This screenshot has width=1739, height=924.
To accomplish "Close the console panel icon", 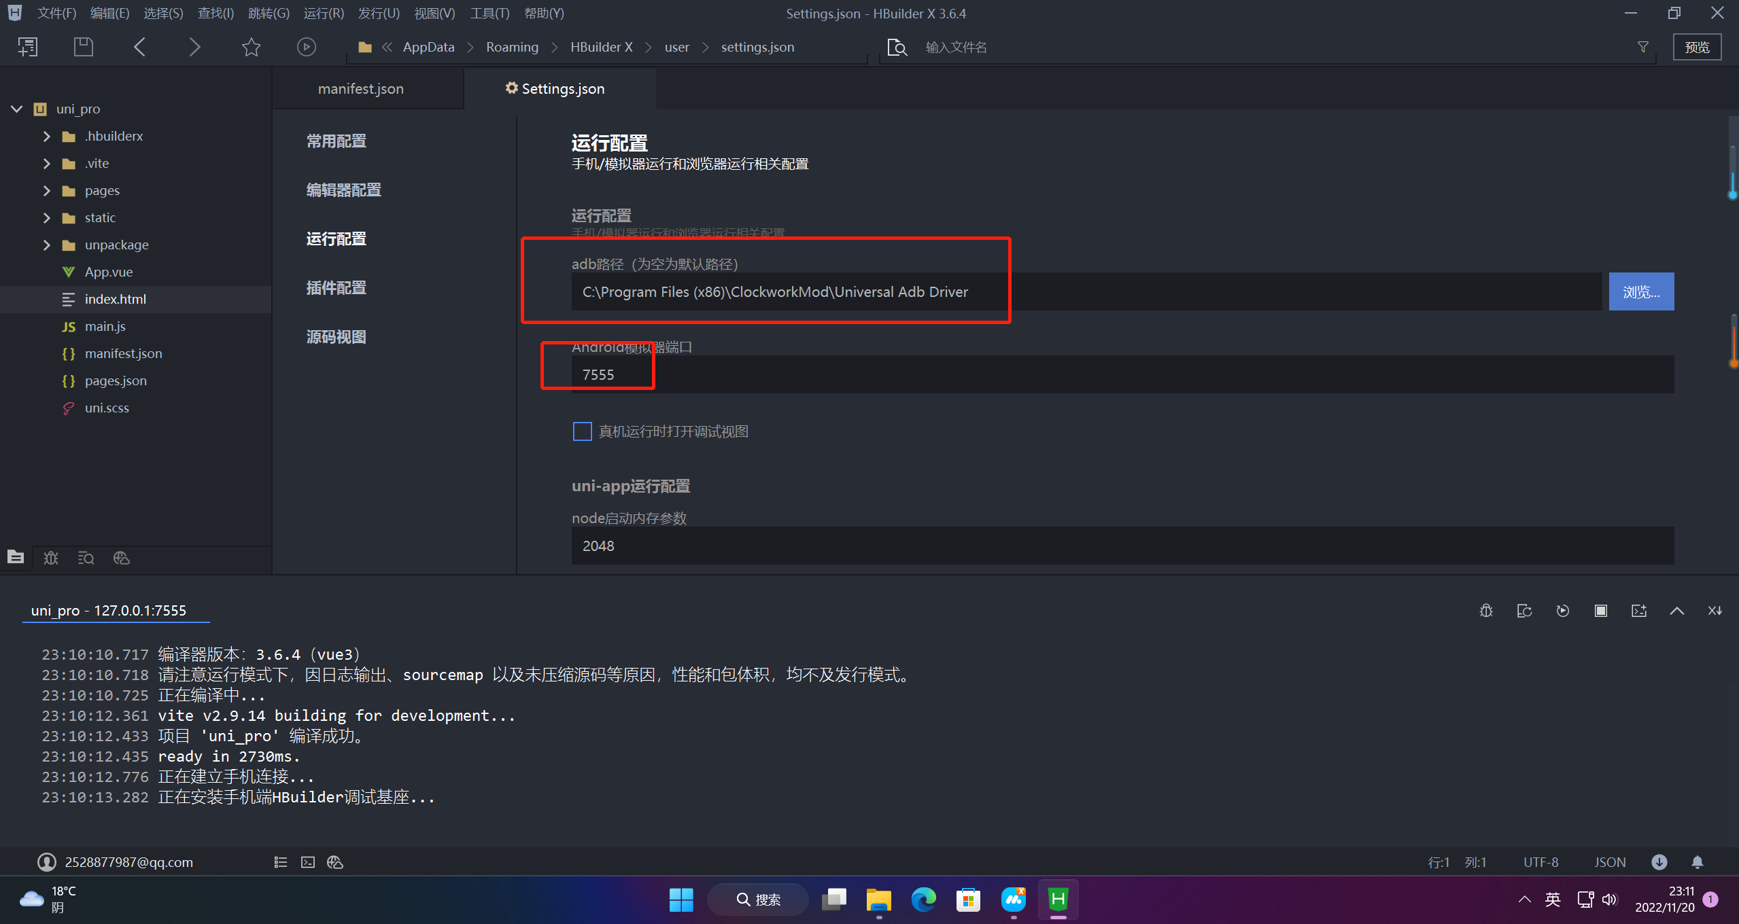I will (x=1715, y=611).
